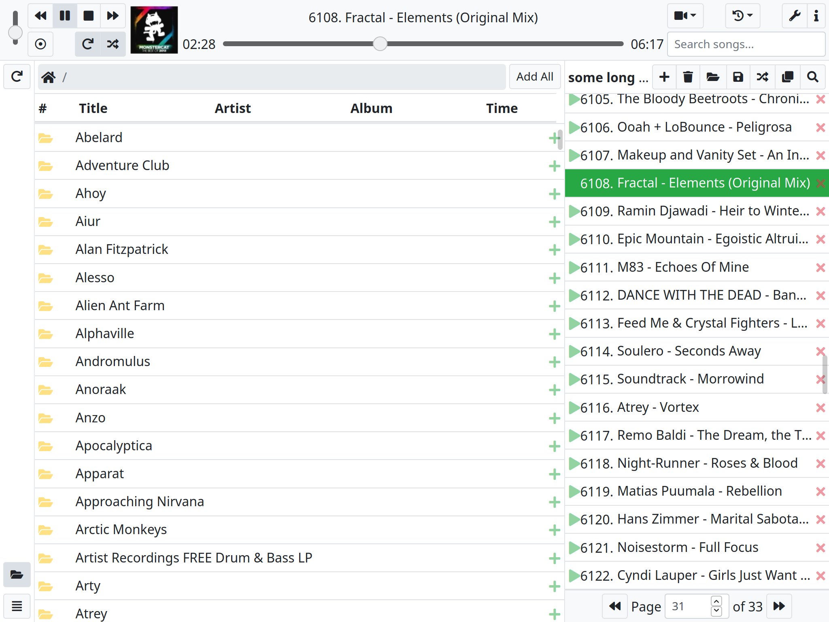Increment the playlist page number stepper
This screenshot has height=622, width=829.
pos(716,602)
